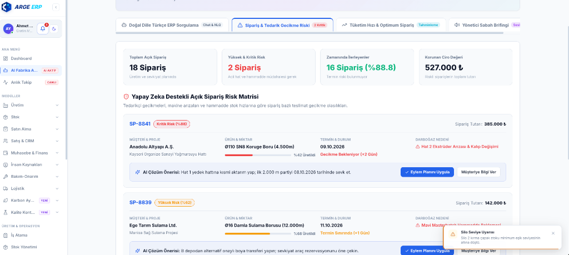Click the Yüksek & Kritik Risk card
569x255 pixels.
(x=268, y=67)
